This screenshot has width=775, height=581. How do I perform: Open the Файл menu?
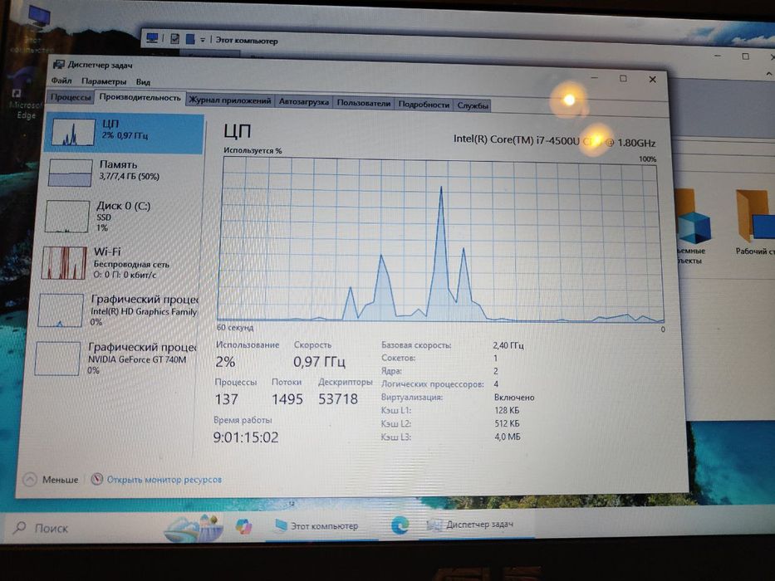pos(61,80)
